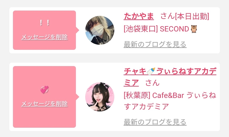Screen dimensions: 229x137
Task: View チャキ's latest blog link
Action: point(155,122)
